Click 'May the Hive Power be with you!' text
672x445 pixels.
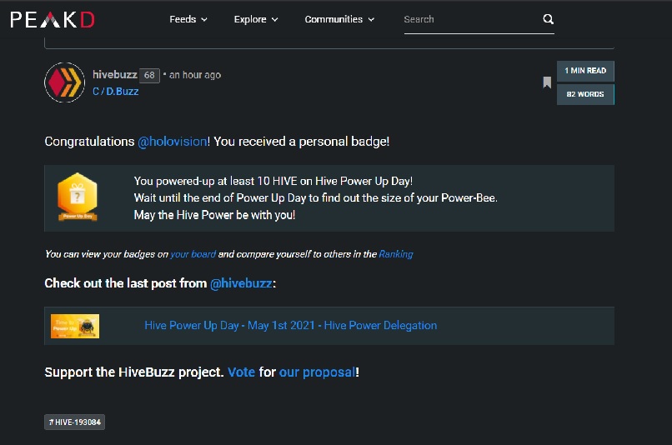(x=214, y=215)
